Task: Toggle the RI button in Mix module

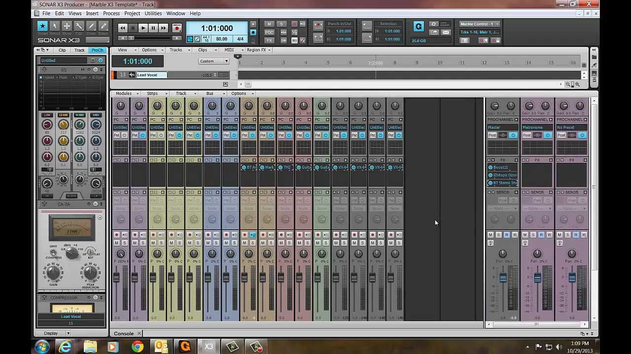Action: pyautogui.click(x=294, y=41)
